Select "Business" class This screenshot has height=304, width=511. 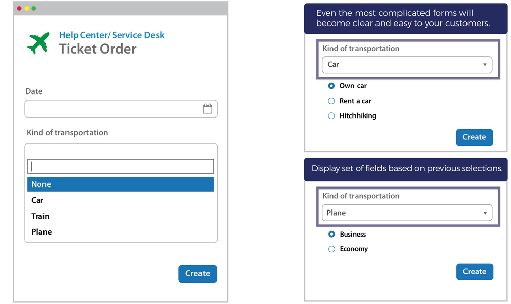(331, 234)
